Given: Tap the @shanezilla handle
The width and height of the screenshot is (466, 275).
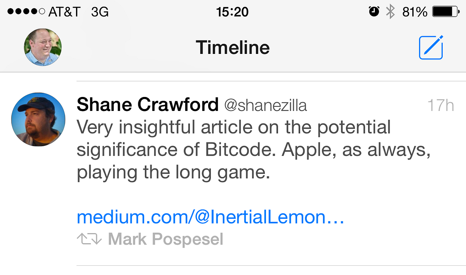Looking at the screenshot, I should (x=266, y=105).
